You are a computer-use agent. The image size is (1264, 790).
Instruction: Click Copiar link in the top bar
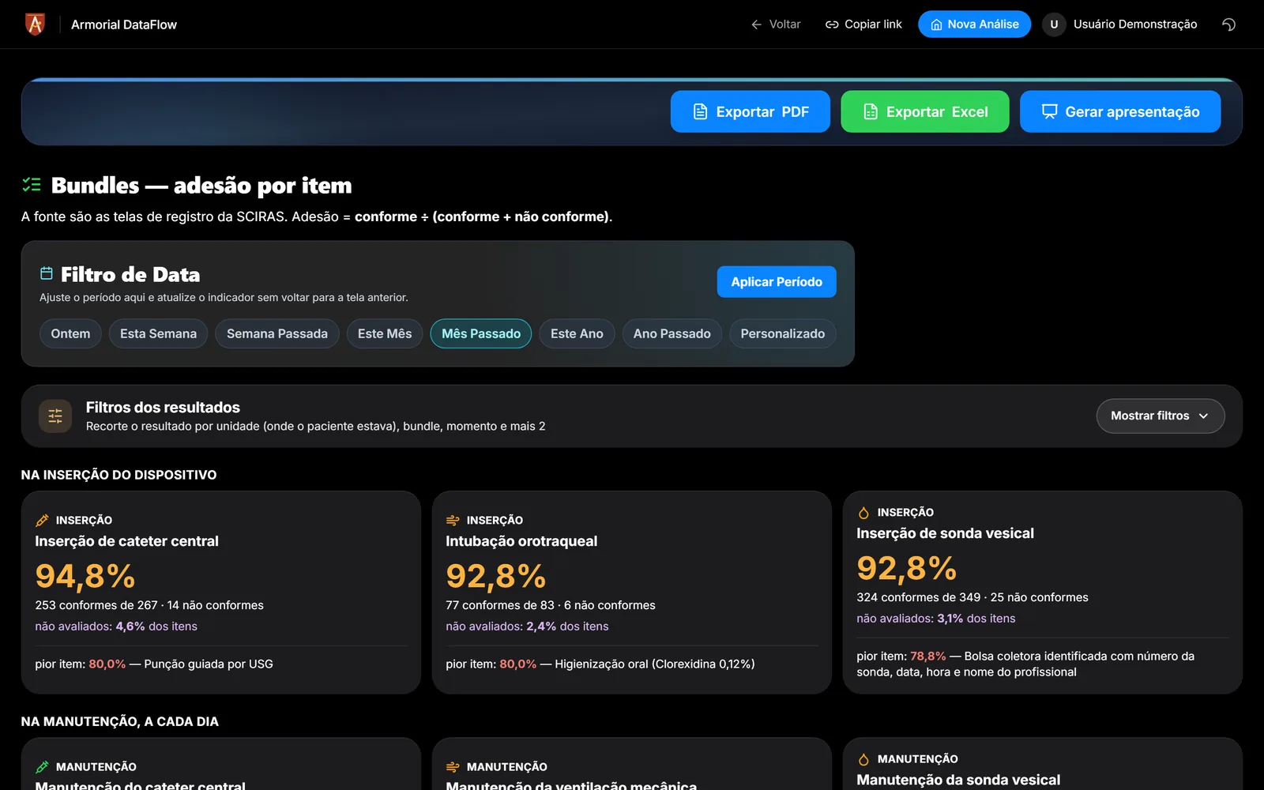pos(863,24)
